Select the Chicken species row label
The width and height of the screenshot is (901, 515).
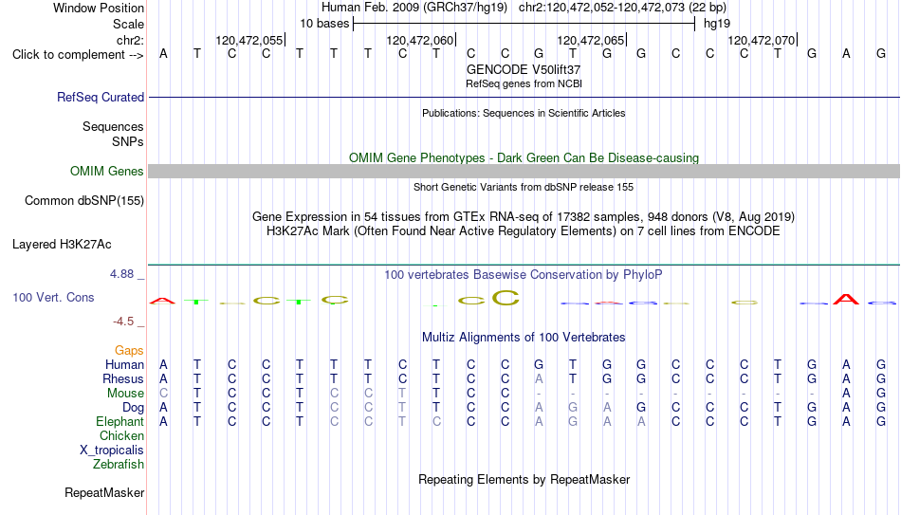click(121, 435)
